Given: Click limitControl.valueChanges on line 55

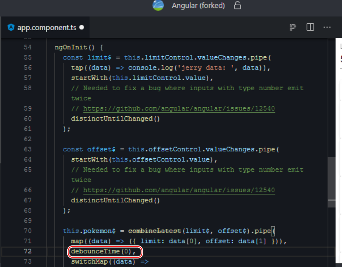Looking at the screenshot, I should 195,57.
